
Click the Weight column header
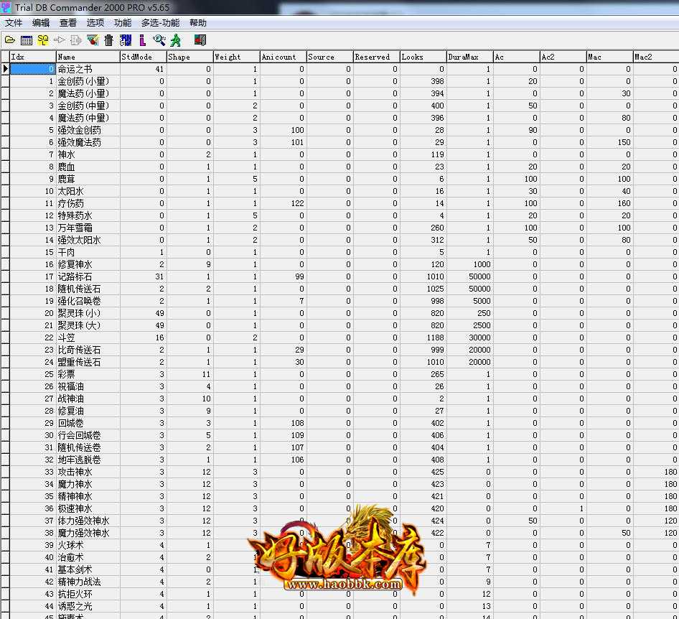[237, 57]
